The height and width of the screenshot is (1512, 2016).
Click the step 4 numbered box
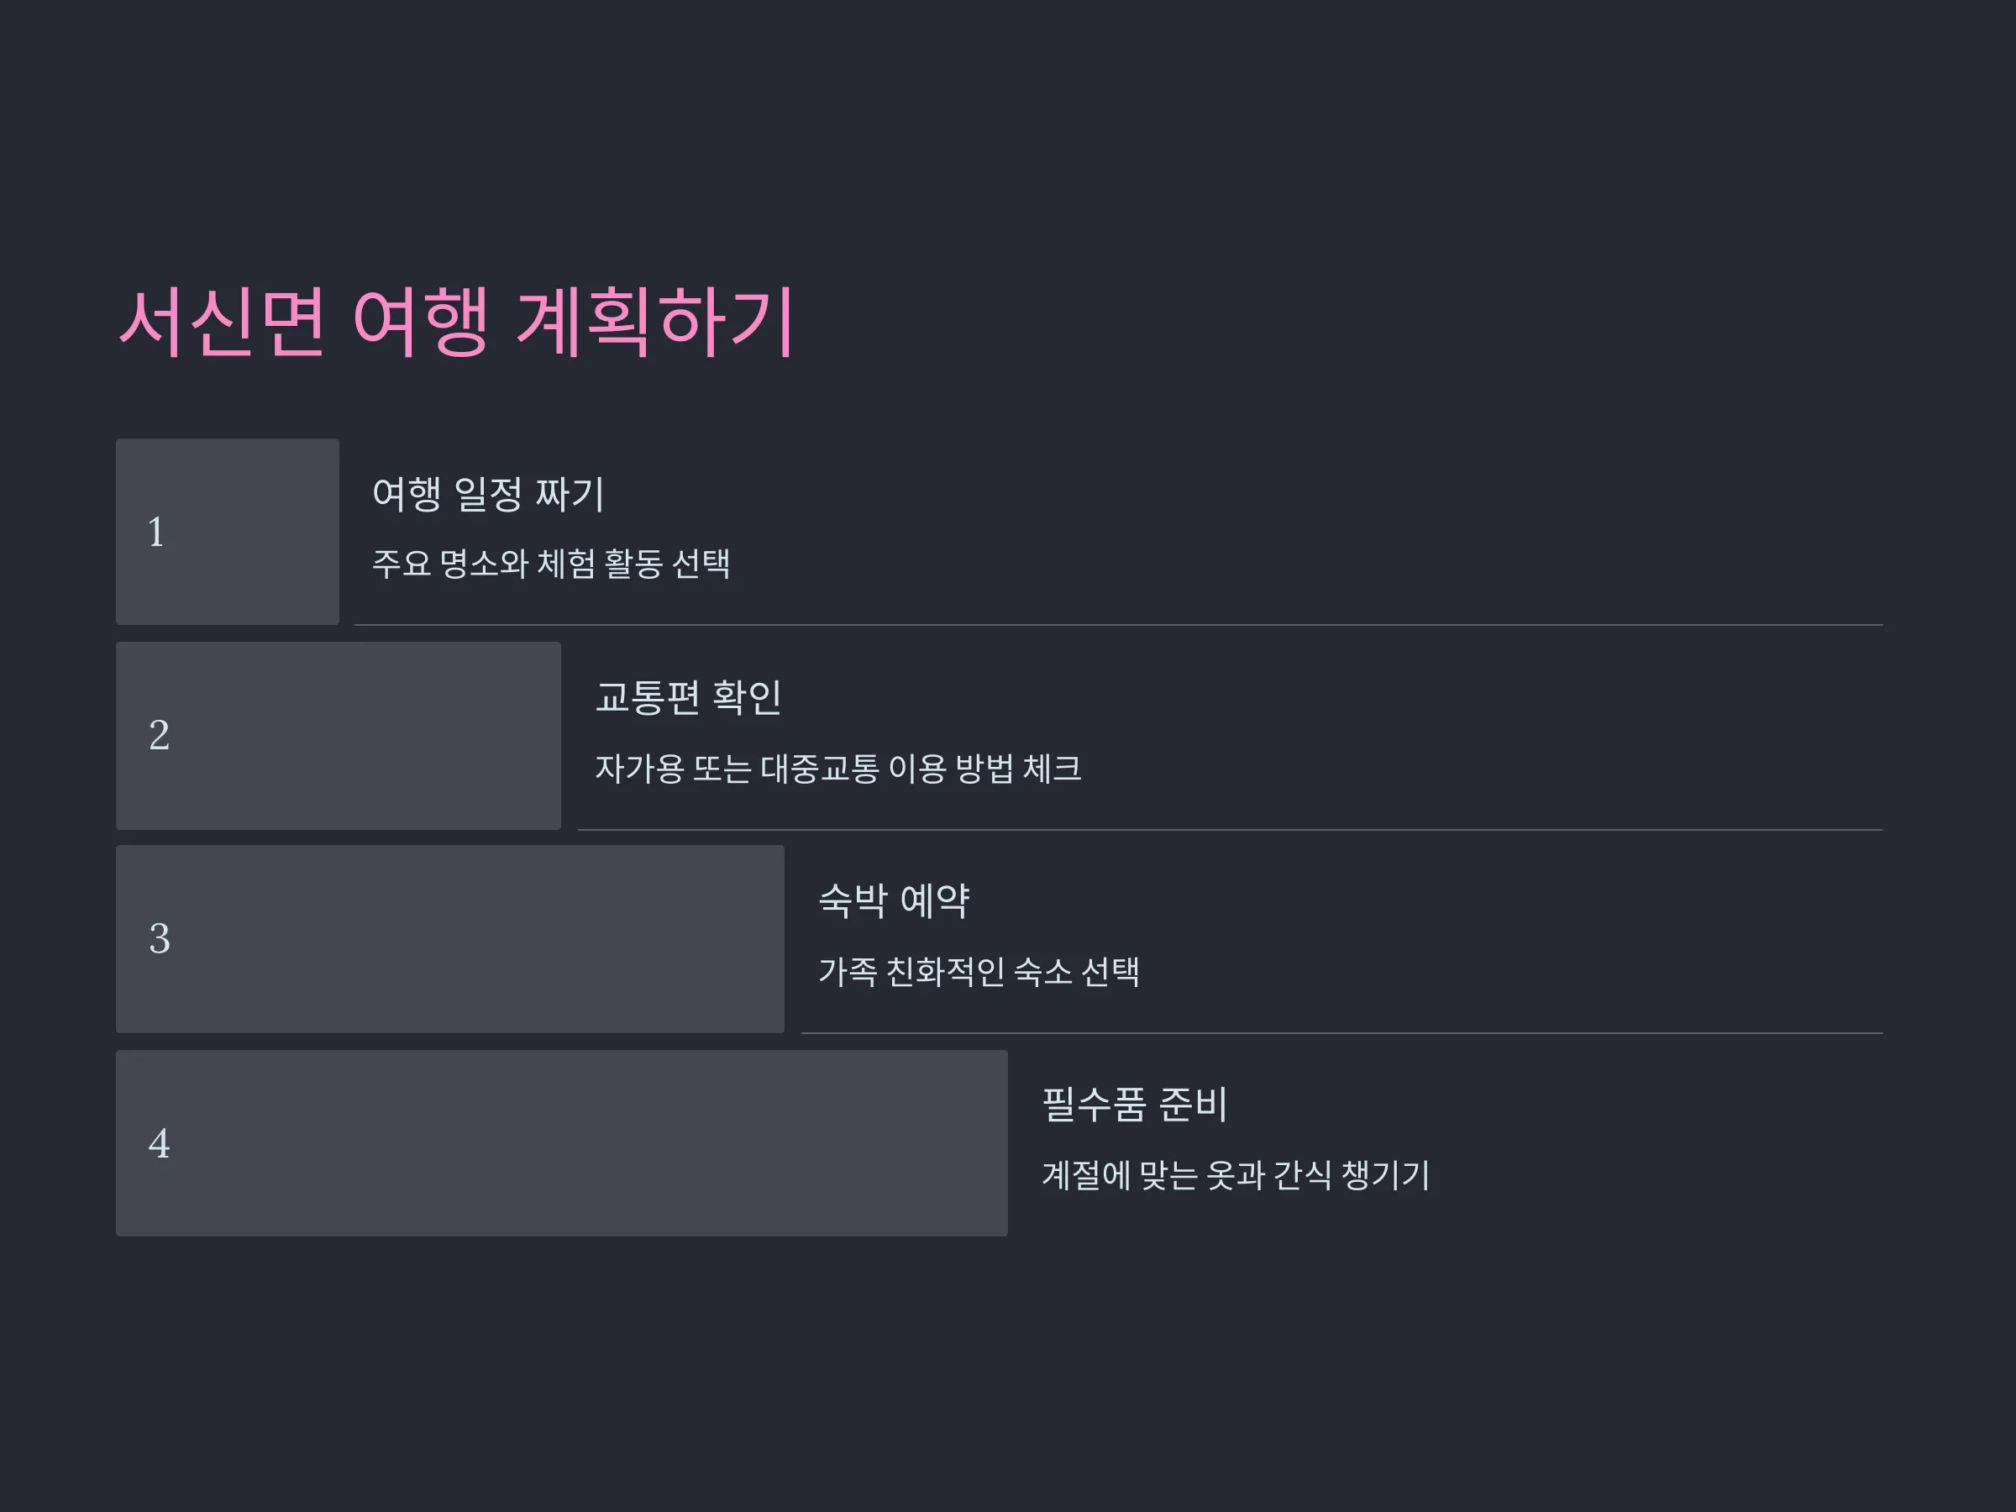[x=561, y=1143]
